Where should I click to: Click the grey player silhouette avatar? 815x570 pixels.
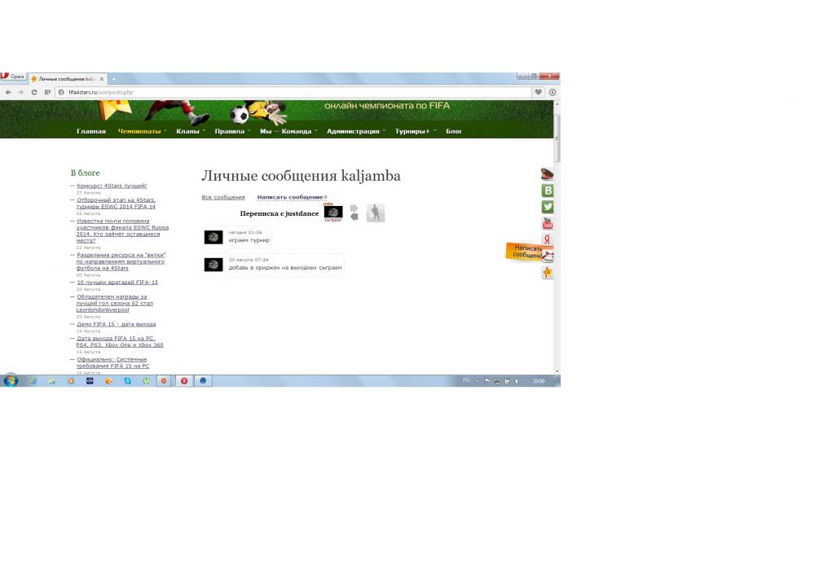(x=375, y=213)
